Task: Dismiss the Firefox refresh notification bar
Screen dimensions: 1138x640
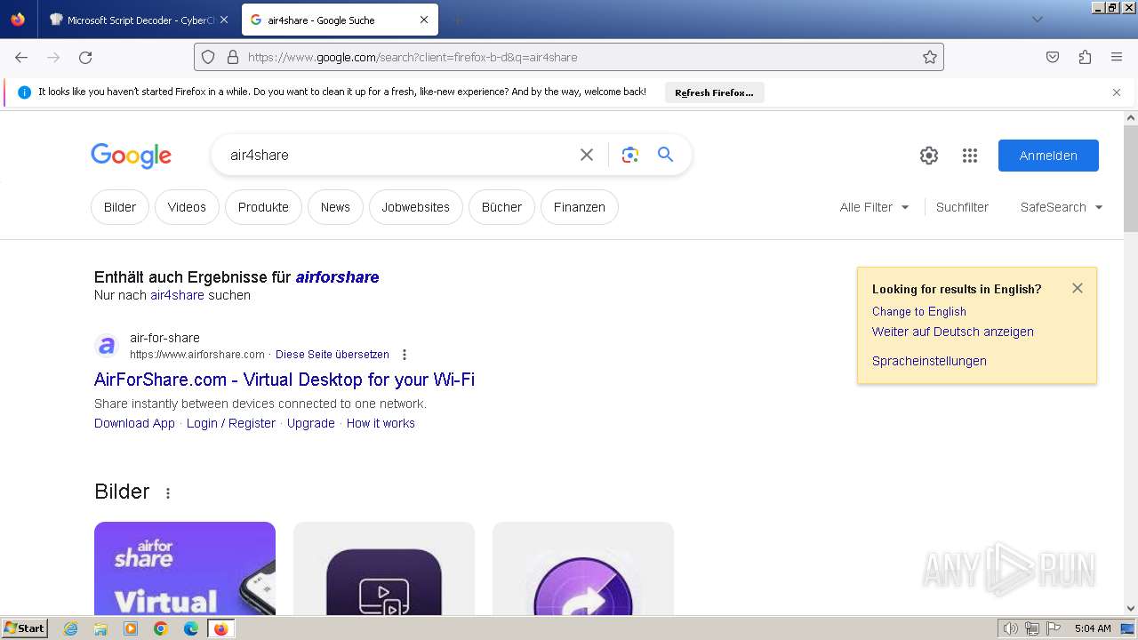Action: (1117, 92)
